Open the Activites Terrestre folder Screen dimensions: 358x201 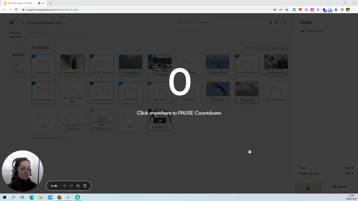(102, 65)
